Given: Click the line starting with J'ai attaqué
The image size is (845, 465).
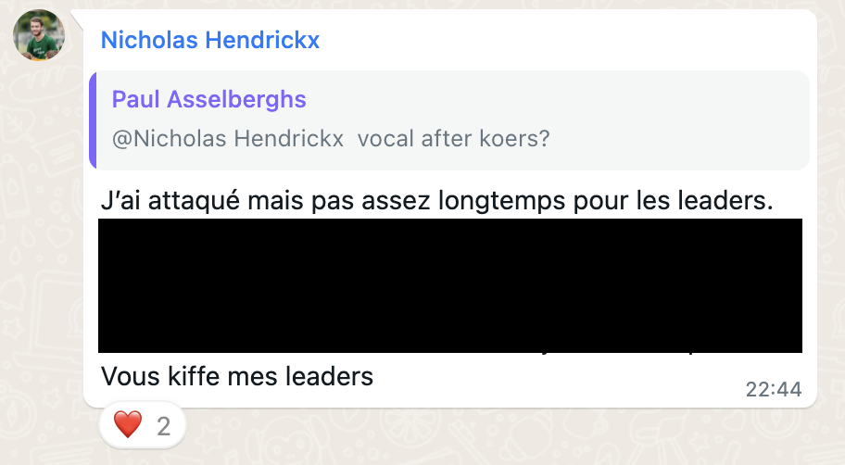Looking at the screenshot, I should [x=437, y=201].
